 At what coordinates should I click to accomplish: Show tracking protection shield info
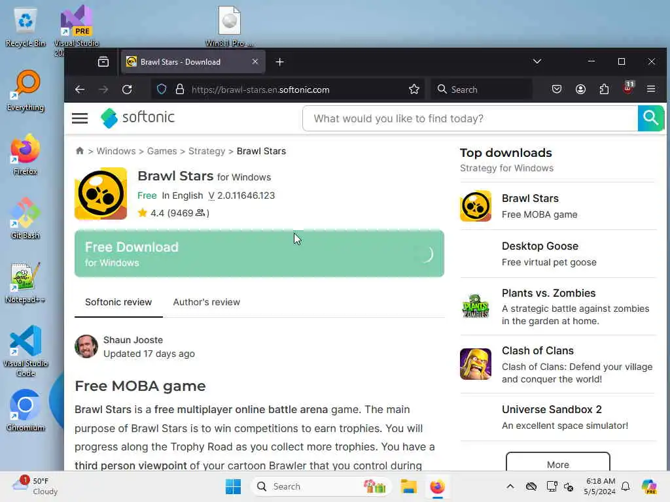pyautogui.click(x=162, y=89)
